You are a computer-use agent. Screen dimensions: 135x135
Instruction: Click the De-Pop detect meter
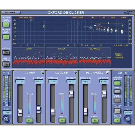point(29,104)
